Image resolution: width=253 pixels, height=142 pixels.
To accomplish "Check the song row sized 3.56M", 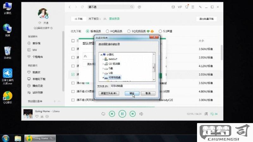I will pos(73,49).
